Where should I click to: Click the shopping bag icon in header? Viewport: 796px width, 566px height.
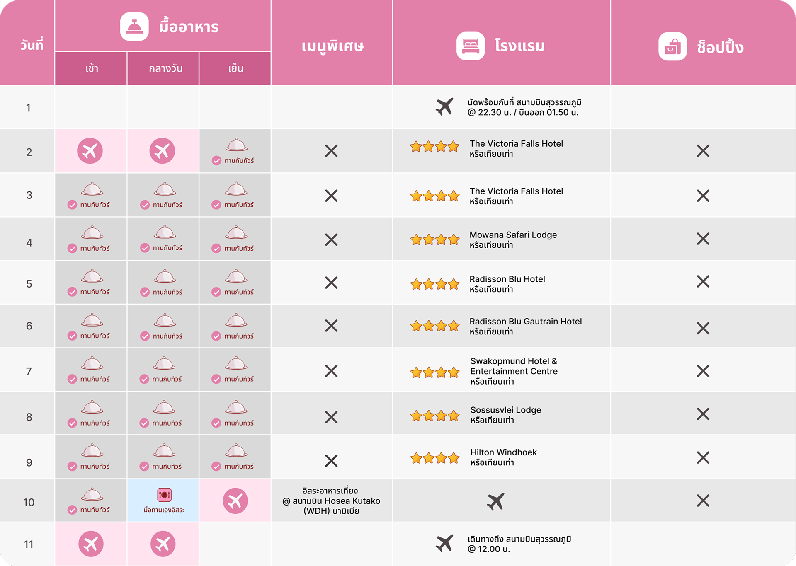(x=672, y=47)
